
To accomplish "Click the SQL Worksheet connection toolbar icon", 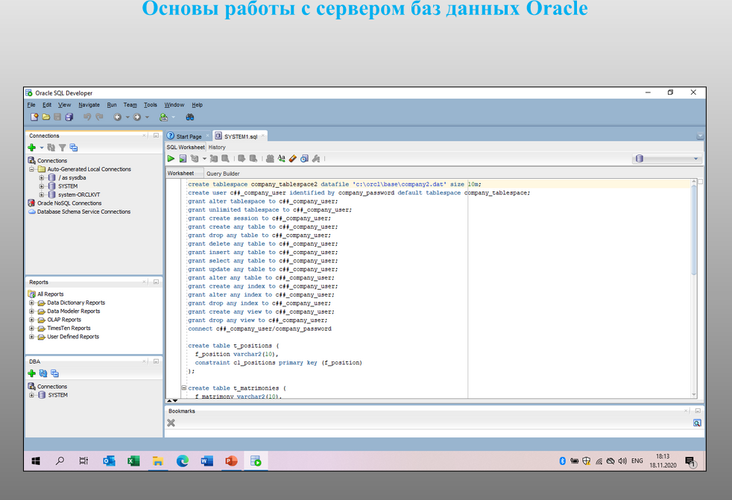I will click(x=163, y=117).
